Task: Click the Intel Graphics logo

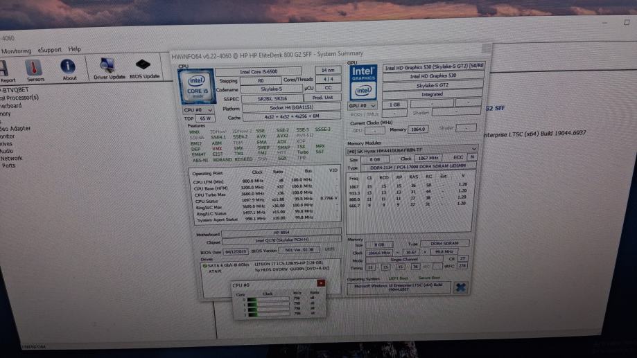Action: [x=363, y=82]
